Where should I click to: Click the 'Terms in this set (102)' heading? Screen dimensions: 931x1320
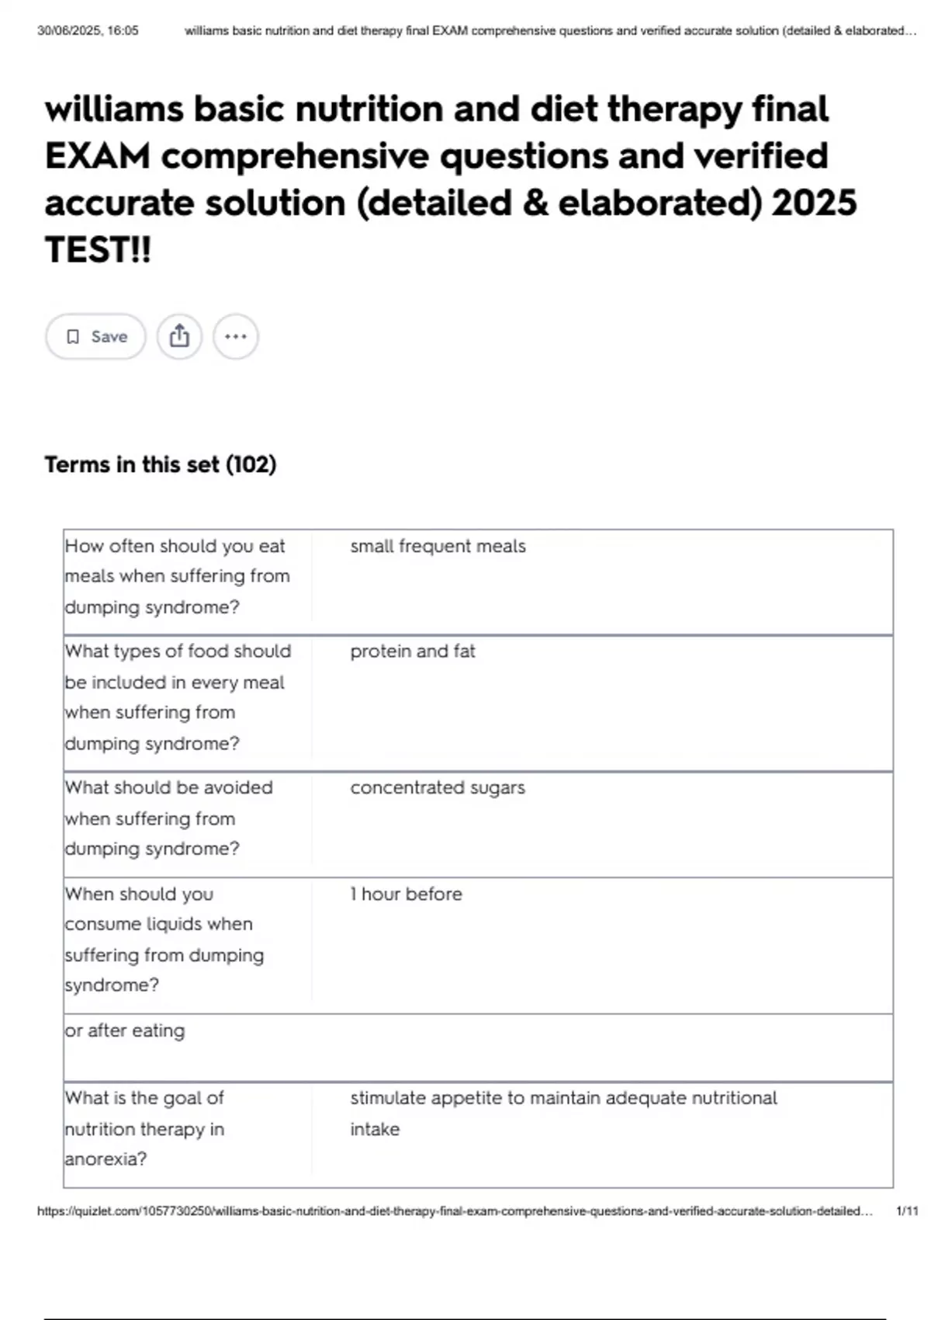tap(161, 464)
